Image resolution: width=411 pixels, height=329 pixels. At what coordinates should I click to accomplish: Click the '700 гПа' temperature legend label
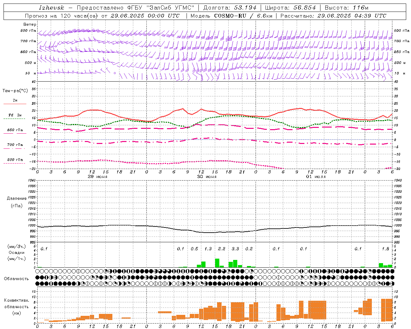[x=15, y=145]
